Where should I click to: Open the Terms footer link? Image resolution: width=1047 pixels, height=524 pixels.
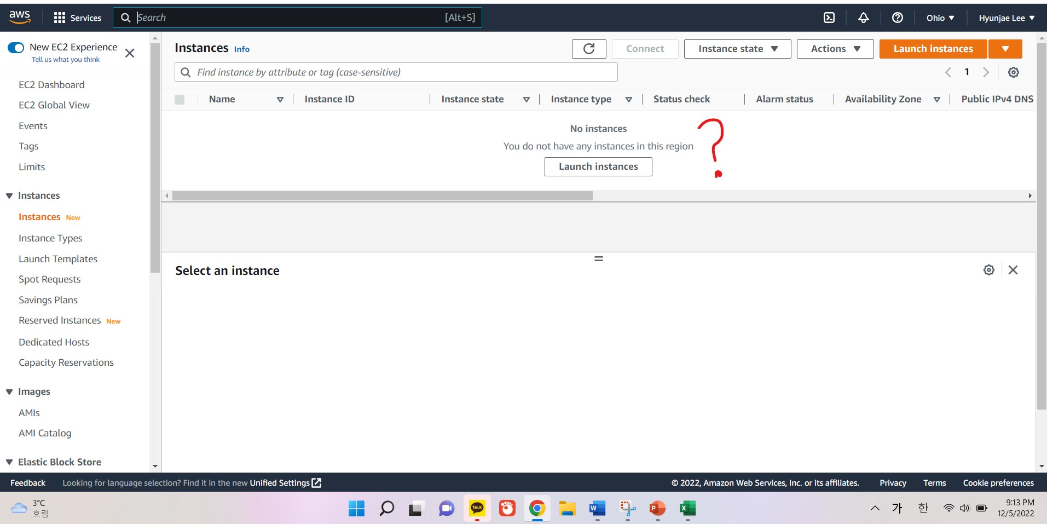[x=934, y=483]
